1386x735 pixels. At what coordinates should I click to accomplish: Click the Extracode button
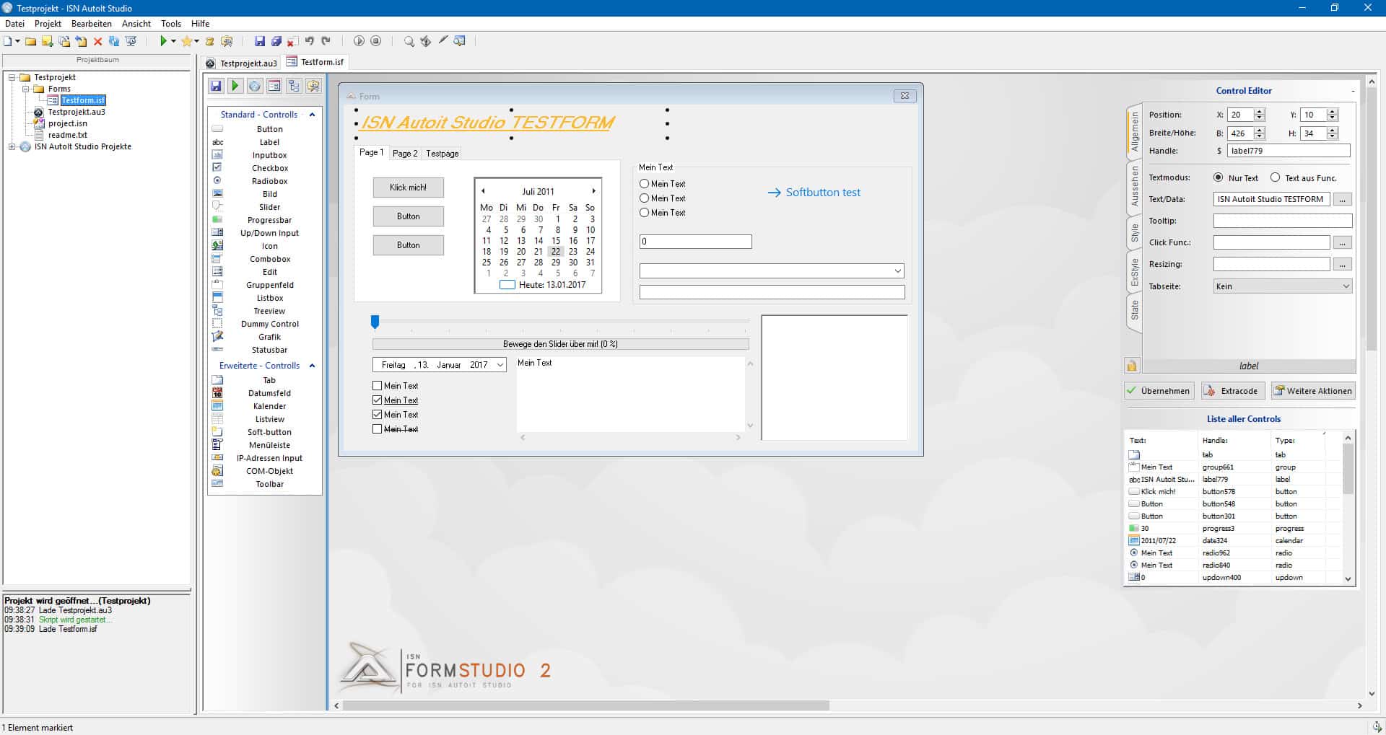tap(1232, 391)
